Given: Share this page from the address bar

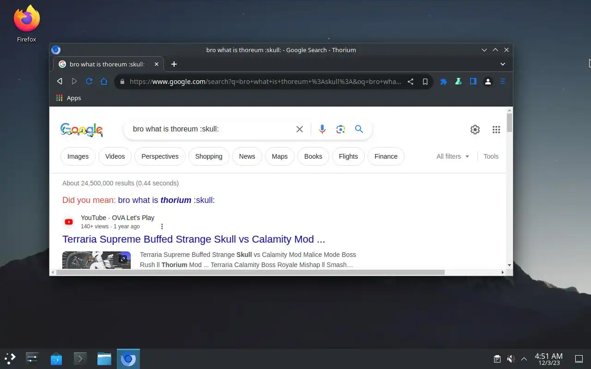Looking at the screenshot, I should (x=410, y=82).
